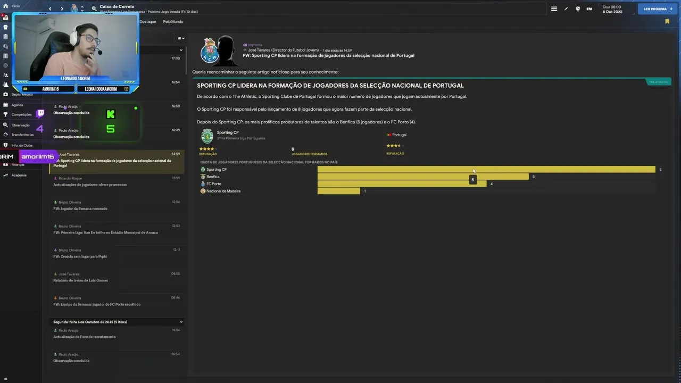The height and width of the screenshot is (383, 681).
Task: Open Depto. Médico icon in sidebar
Action: click(x=5, y=94)
